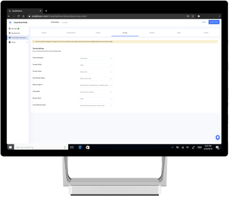Reload the page using the browser refresh icon
The image size is (229, 202).
pyautogui.click(x=18, y=16)
